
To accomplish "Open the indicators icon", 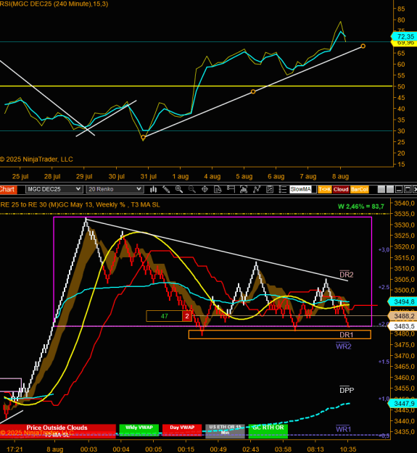I will coord(257,189).
